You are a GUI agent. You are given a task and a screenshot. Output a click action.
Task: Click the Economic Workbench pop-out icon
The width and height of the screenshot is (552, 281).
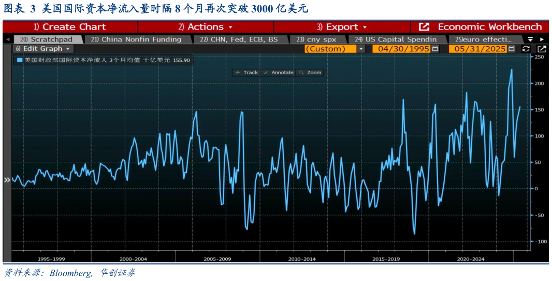point(424,27)
